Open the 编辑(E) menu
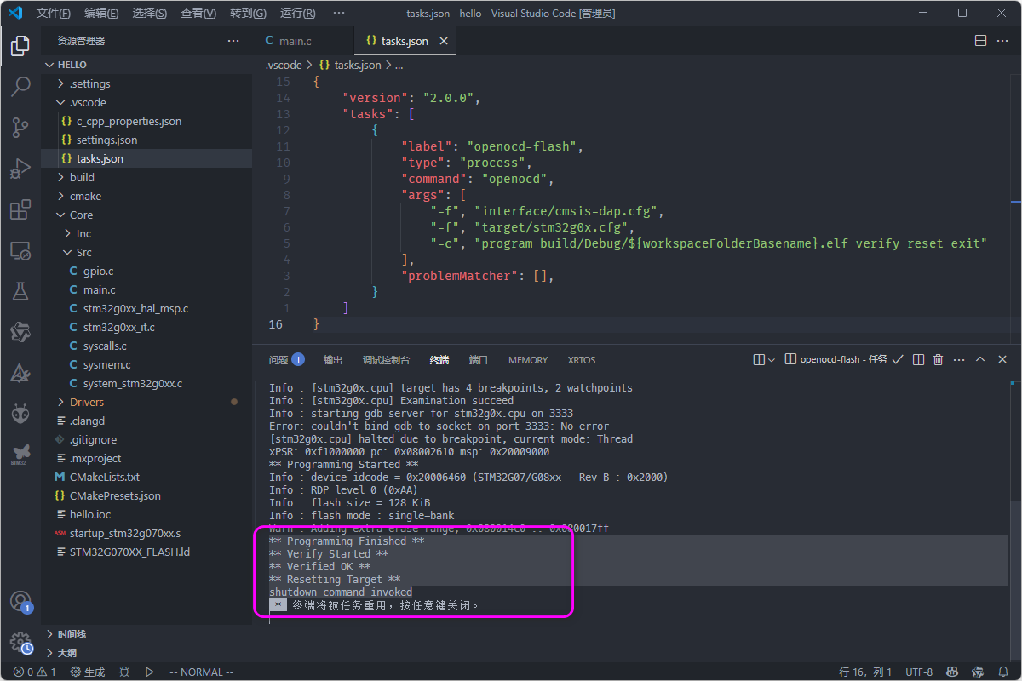The height and width of the screenshot is (681, 1022). click(x=102, y=14)
